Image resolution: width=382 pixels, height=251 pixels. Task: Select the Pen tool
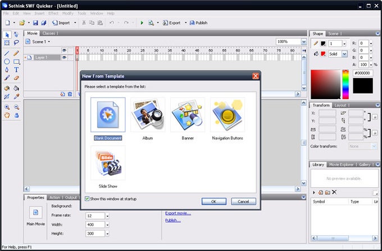(x=7, y=69)
